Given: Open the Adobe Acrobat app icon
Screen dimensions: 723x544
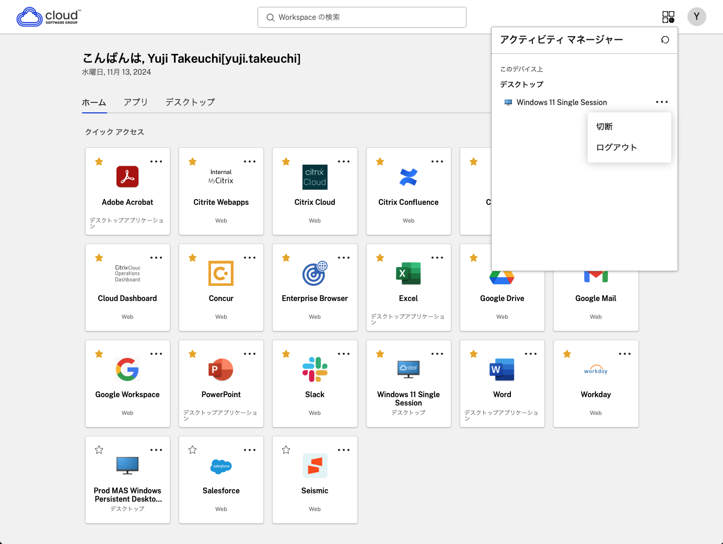Looking at the screenshot, I should click(x=127, y=177).
